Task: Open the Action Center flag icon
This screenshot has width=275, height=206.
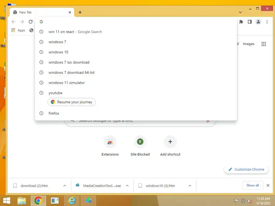Action: [x=237, y=201]
